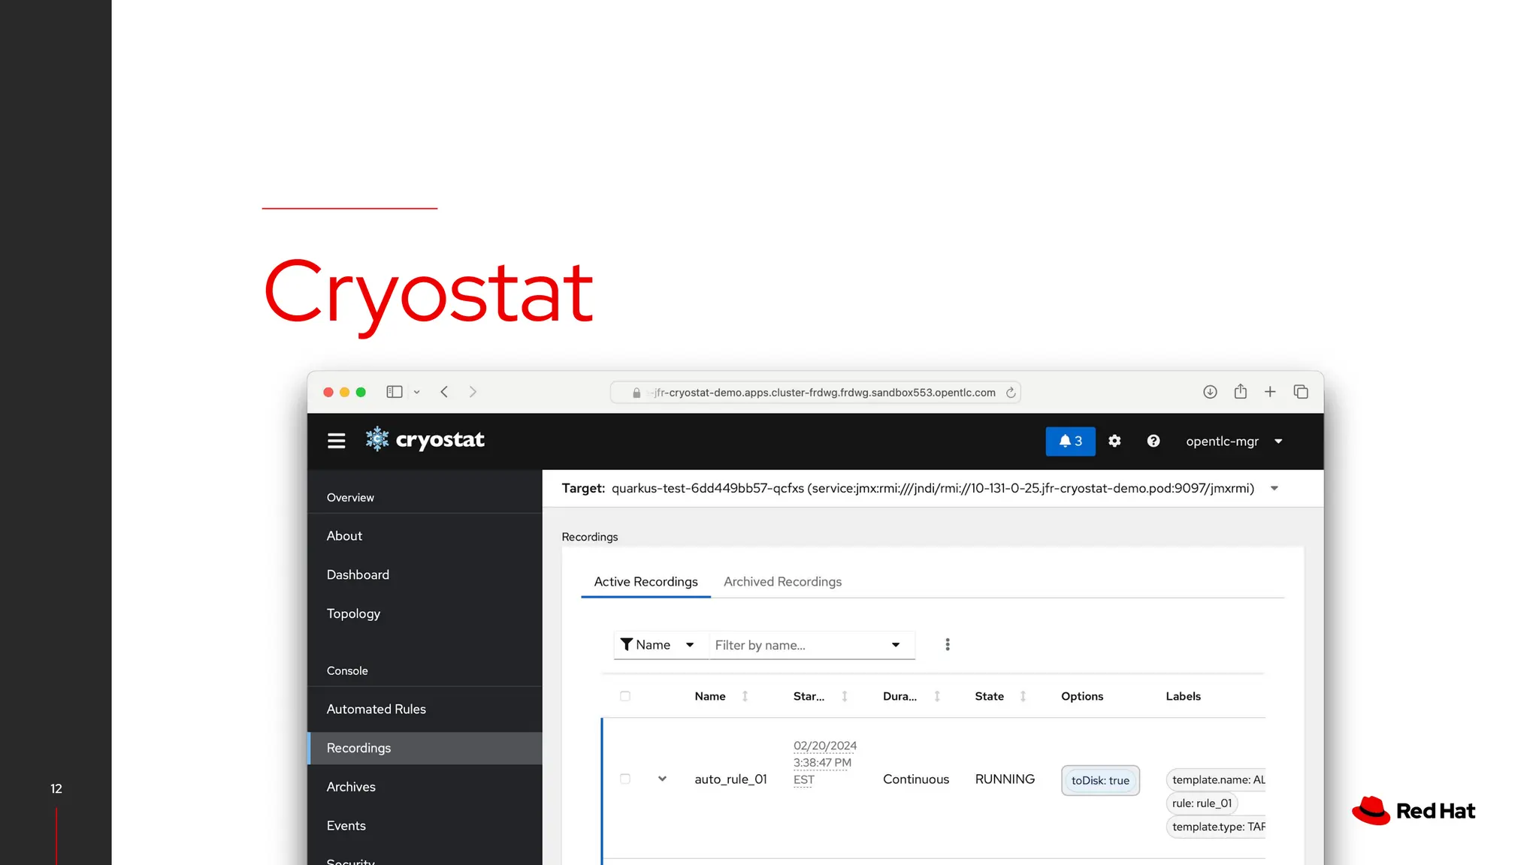Open the help question mark icon
1539x865 pixels.
click(x=1153, y=441)
